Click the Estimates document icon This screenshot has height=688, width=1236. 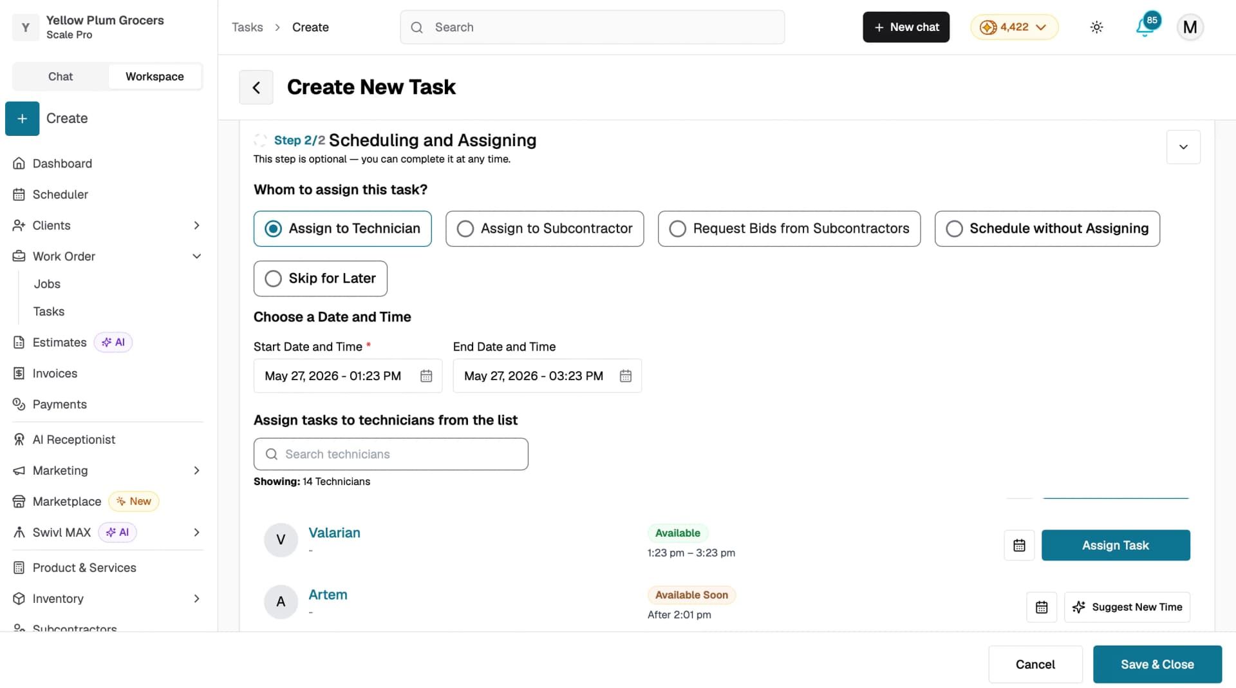(x=19, y=343)
